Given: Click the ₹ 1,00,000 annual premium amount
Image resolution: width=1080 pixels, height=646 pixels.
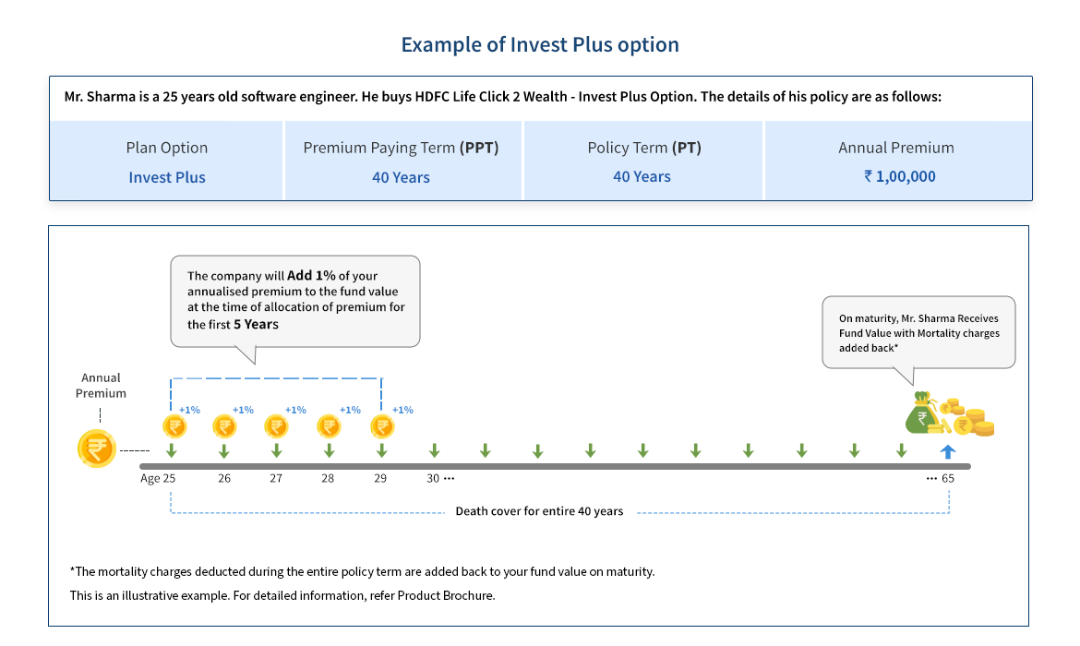Looking at the screenshot, I should (x=899, y=176).
